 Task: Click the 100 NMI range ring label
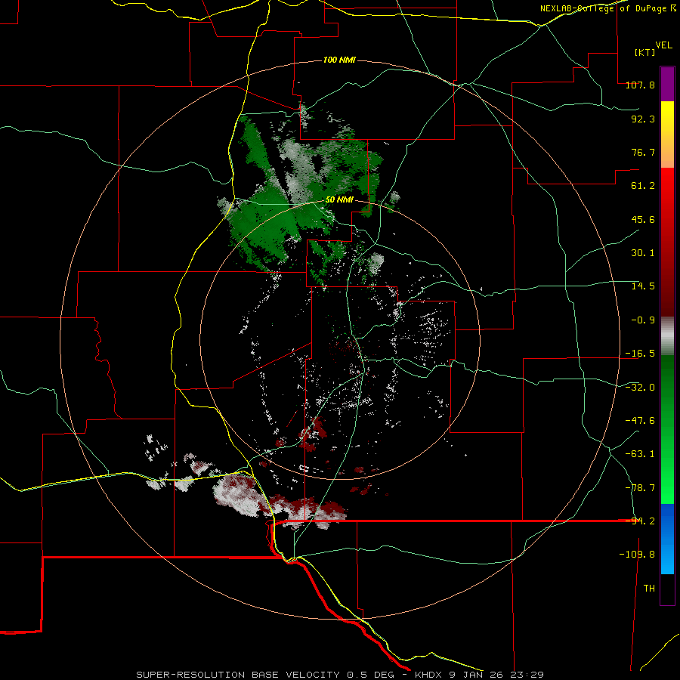pyautogui.click(x=339, y=60)
